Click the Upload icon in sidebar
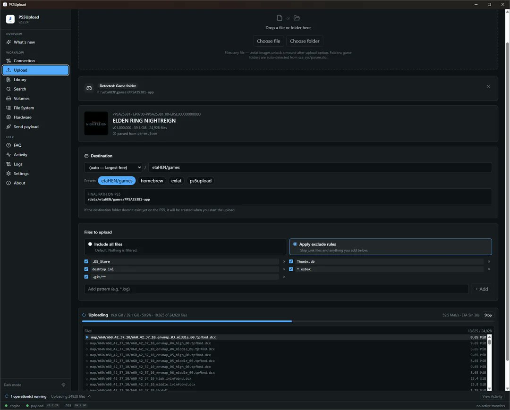The image size is (510, 410). 8,70
